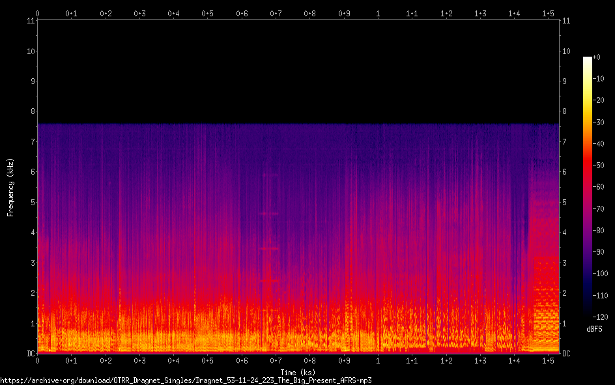Click the "Time (ks)" axis label
The height and width of the screenshot is (385, 615).
coord(298,371)
